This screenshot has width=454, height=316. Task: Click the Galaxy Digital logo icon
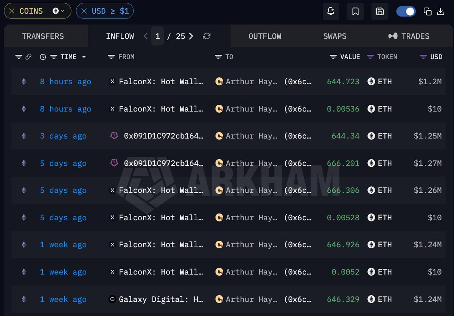[x=112, y=299]
